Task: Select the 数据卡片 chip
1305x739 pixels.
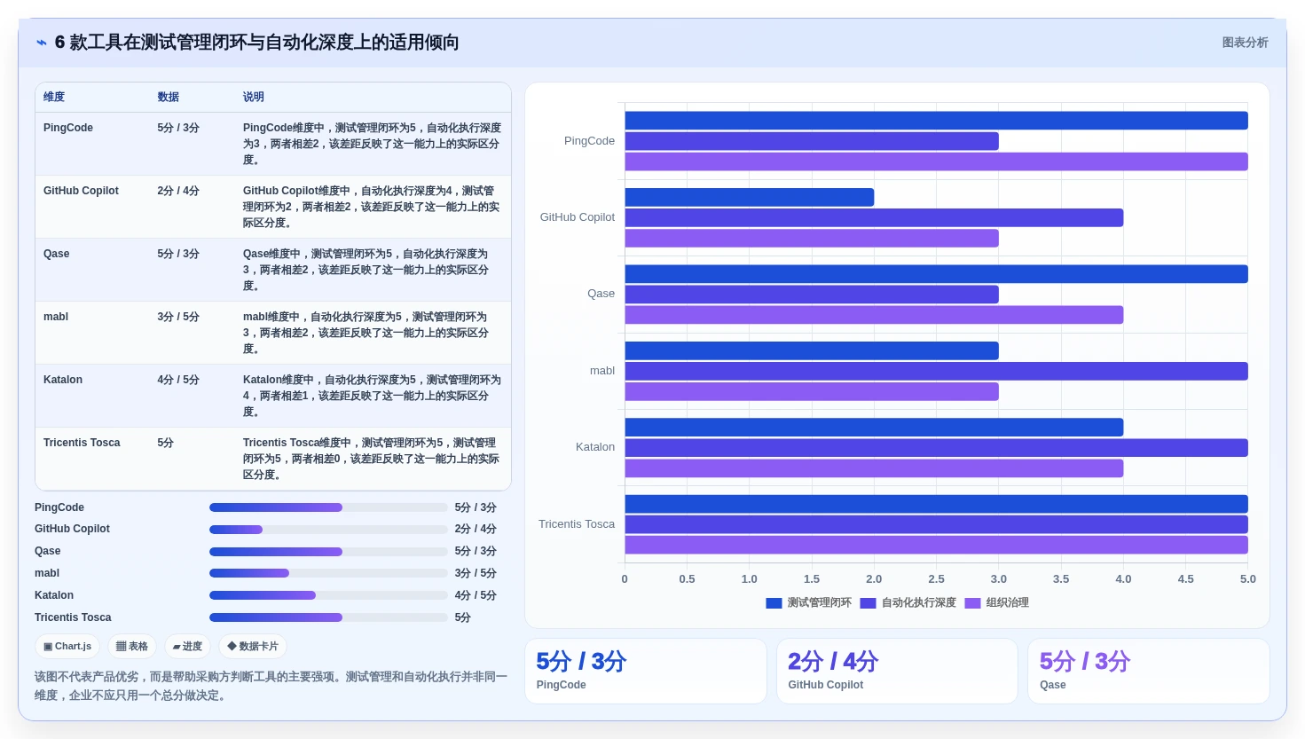Action: (253, 647)
